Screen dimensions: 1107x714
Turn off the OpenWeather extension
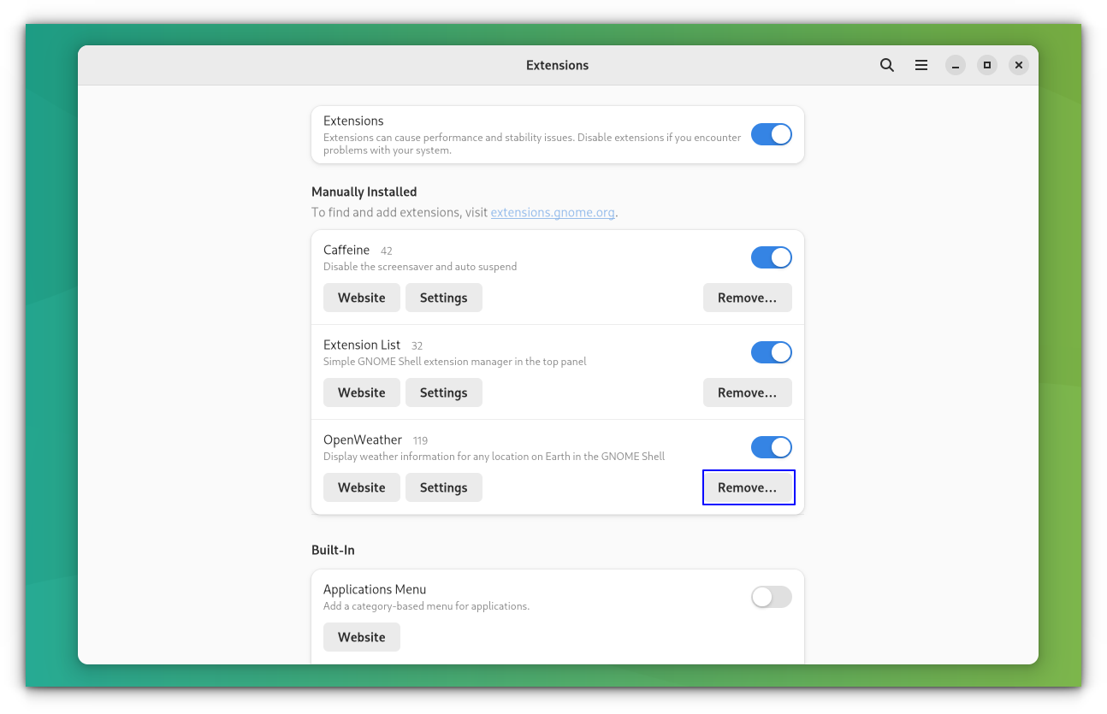(x=771, y=447)
